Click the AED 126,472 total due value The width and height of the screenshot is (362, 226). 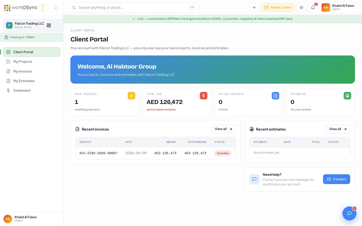point(165,102)
